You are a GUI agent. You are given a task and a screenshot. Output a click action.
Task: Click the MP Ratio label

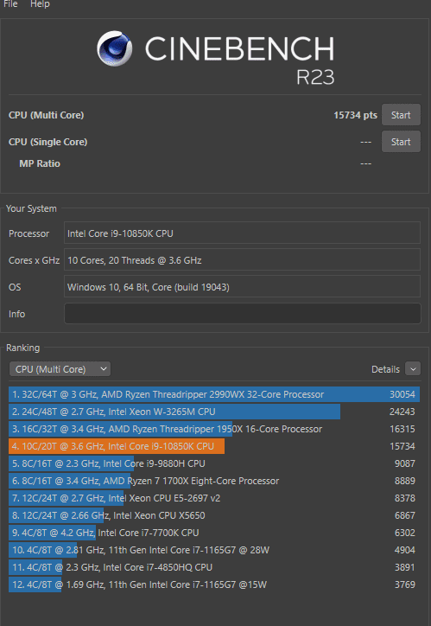point(40,163)
